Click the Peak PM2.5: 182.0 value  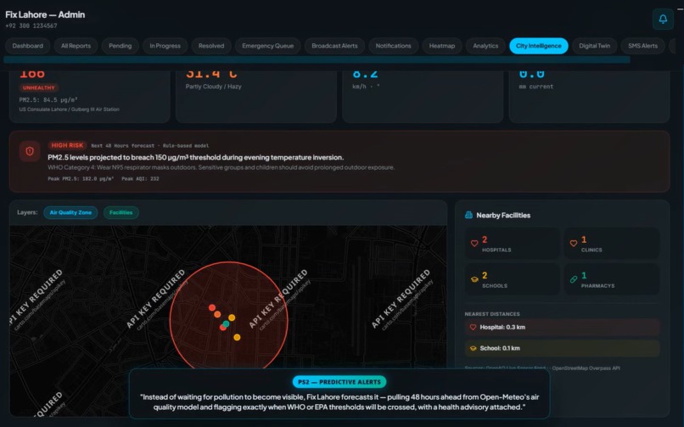[x=81, y=179]
